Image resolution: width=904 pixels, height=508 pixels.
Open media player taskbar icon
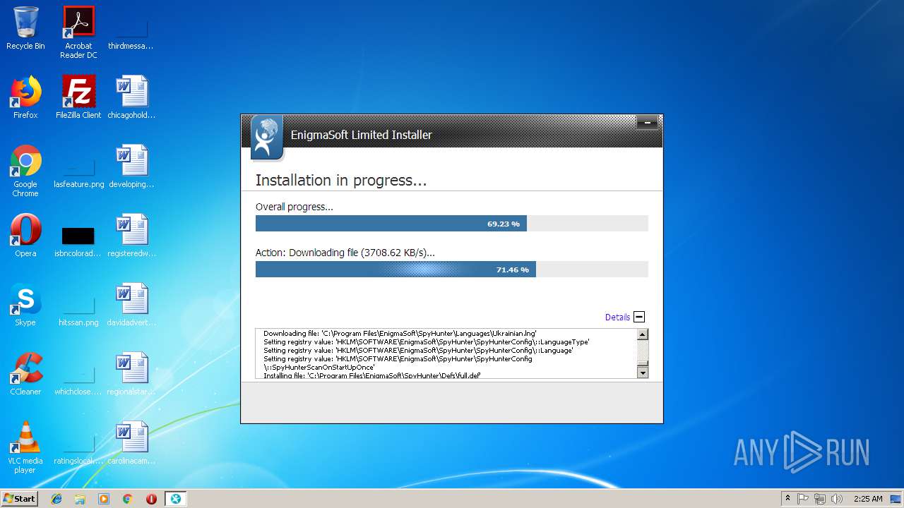point(104,499)
